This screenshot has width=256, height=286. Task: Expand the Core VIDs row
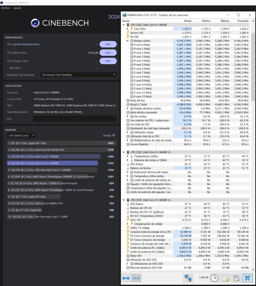[x=127, y=29]
